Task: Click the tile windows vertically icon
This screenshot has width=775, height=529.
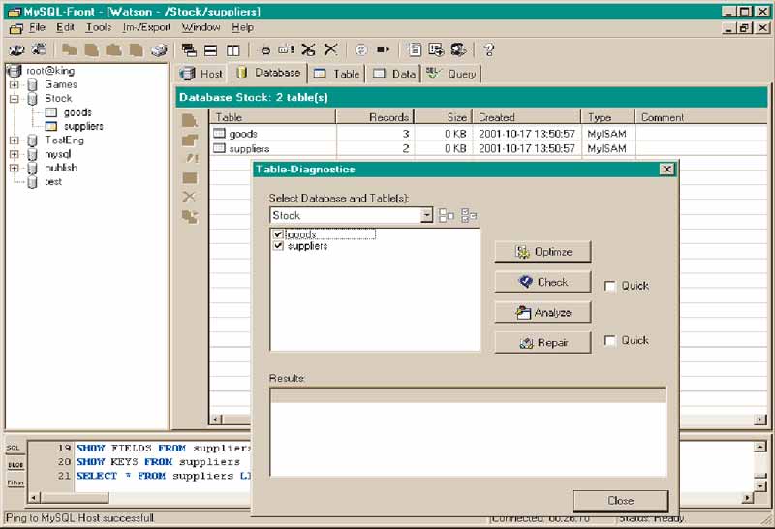Action: click(x=232, y=50)
